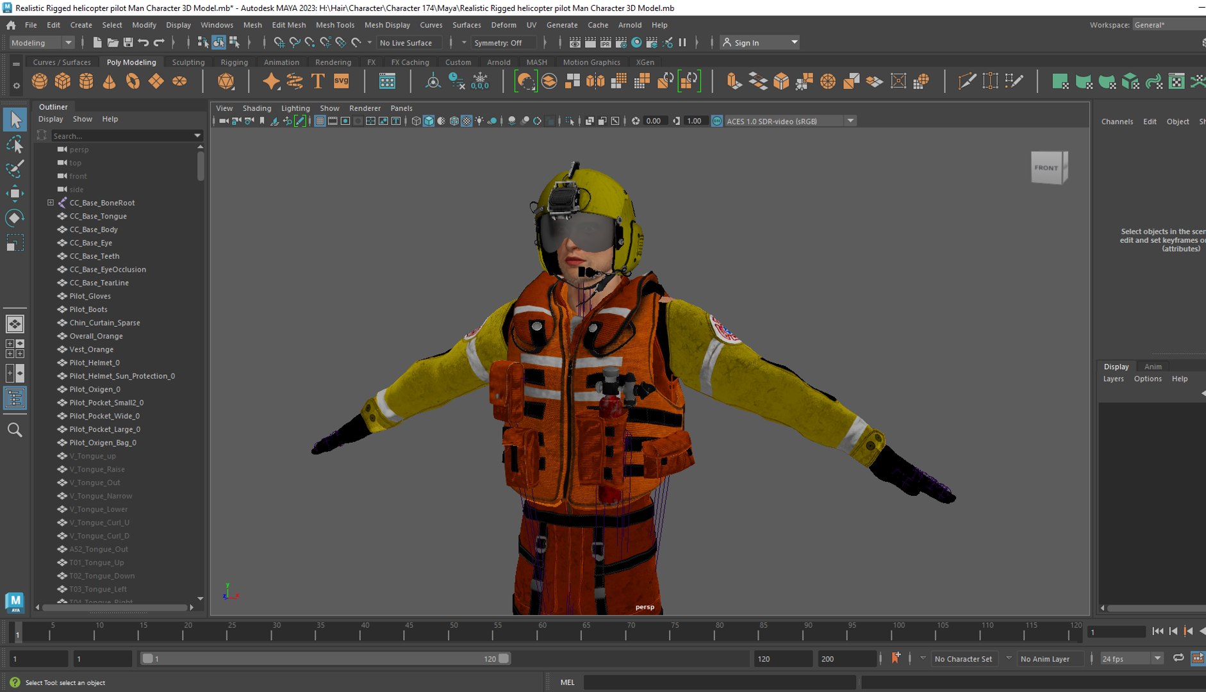Open the Mesh Tools menu

coord(335,25)
